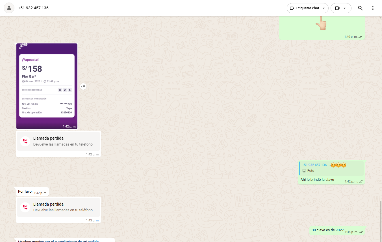The image size is (382, 242).
Task: Click the label tag icon in Etiquetar chat
Action: 292,8
